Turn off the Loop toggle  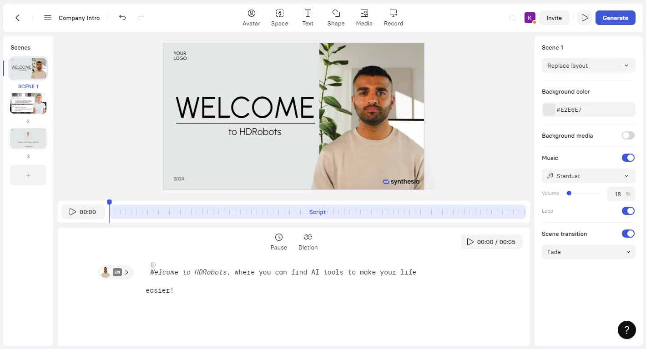point(628,211)
